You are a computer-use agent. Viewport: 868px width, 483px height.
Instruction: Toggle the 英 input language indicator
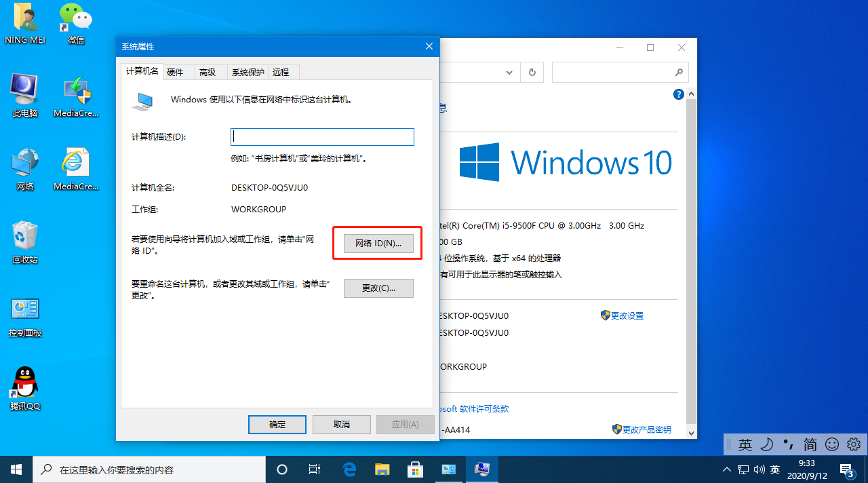(745, 444)
